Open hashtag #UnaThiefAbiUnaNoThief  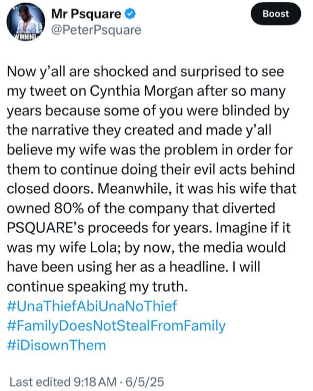pyautogui.click(x=92, y=305)
